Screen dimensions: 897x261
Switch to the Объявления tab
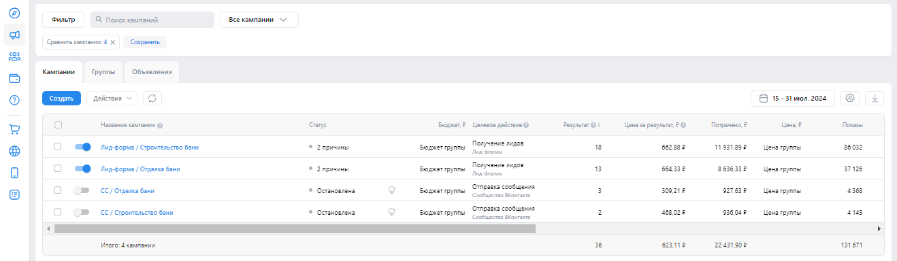tap(152, 71)
